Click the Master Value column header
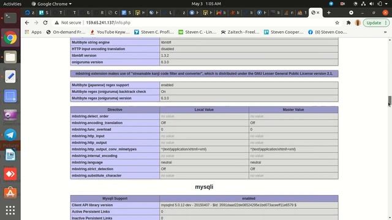The image size is (392, 220). pos(293,109)
